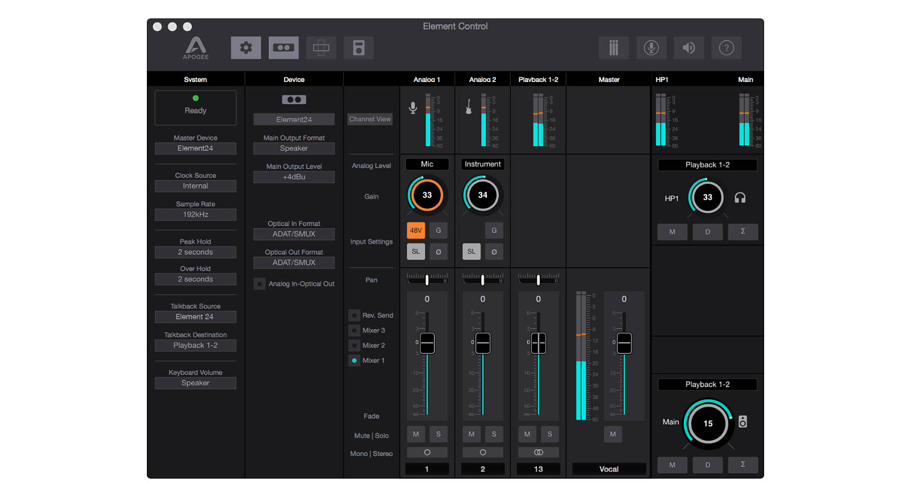
Task: Open Analog 2 Instrument input type selector
Action: point(483,165)
